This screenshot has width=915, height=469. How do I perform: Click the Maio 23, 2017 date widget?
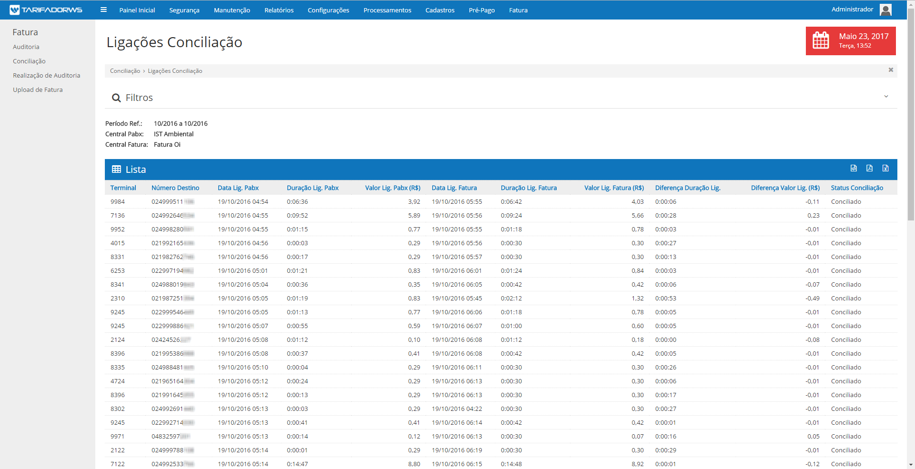851,41
